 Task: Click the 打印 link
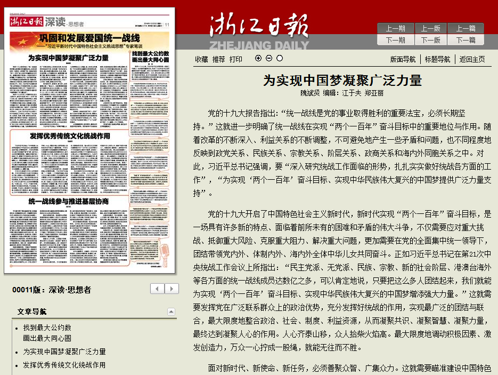(x=235, y=60)
